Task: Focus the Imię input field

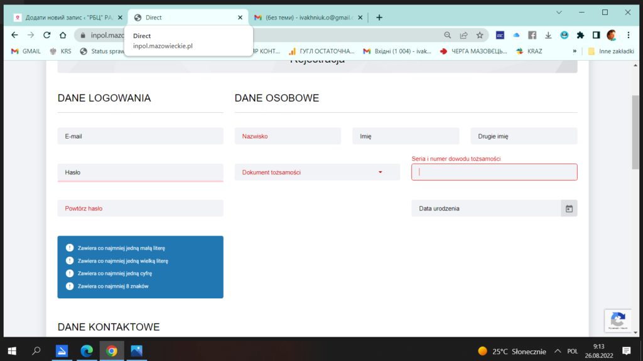Action: point(406,136)
